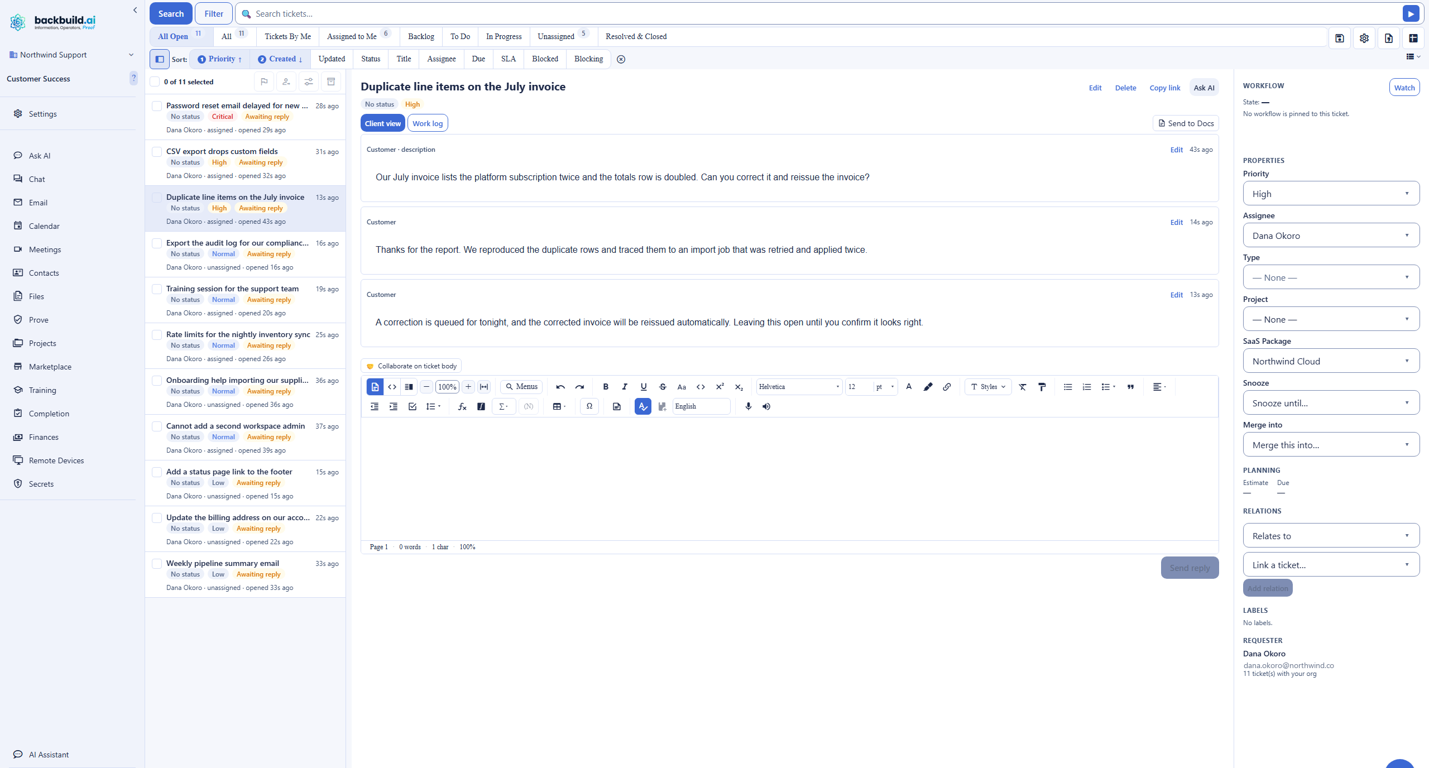Check the Cannot add second admin checkbox
Screen dimensions: 1429x768
157,426
